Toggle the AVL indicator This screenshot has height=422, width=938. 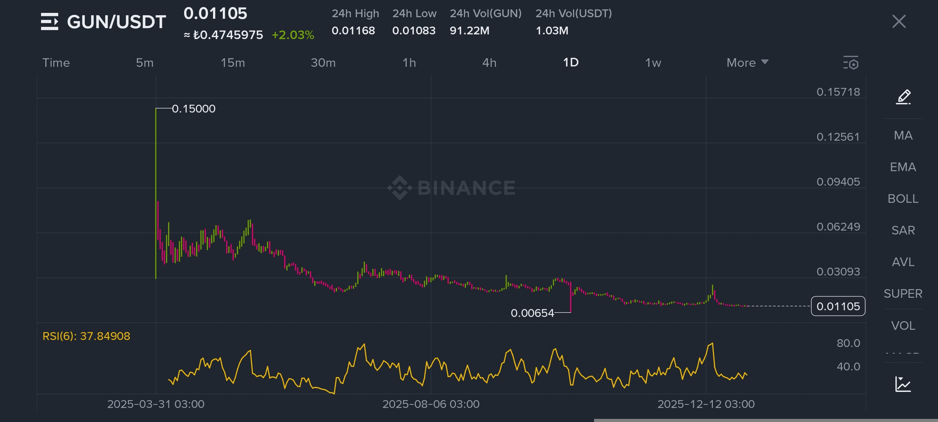(903, 262)
